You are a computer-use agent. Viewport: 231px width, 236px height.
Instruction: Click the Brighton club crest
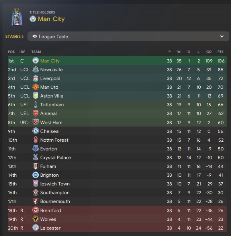(35, 175)
